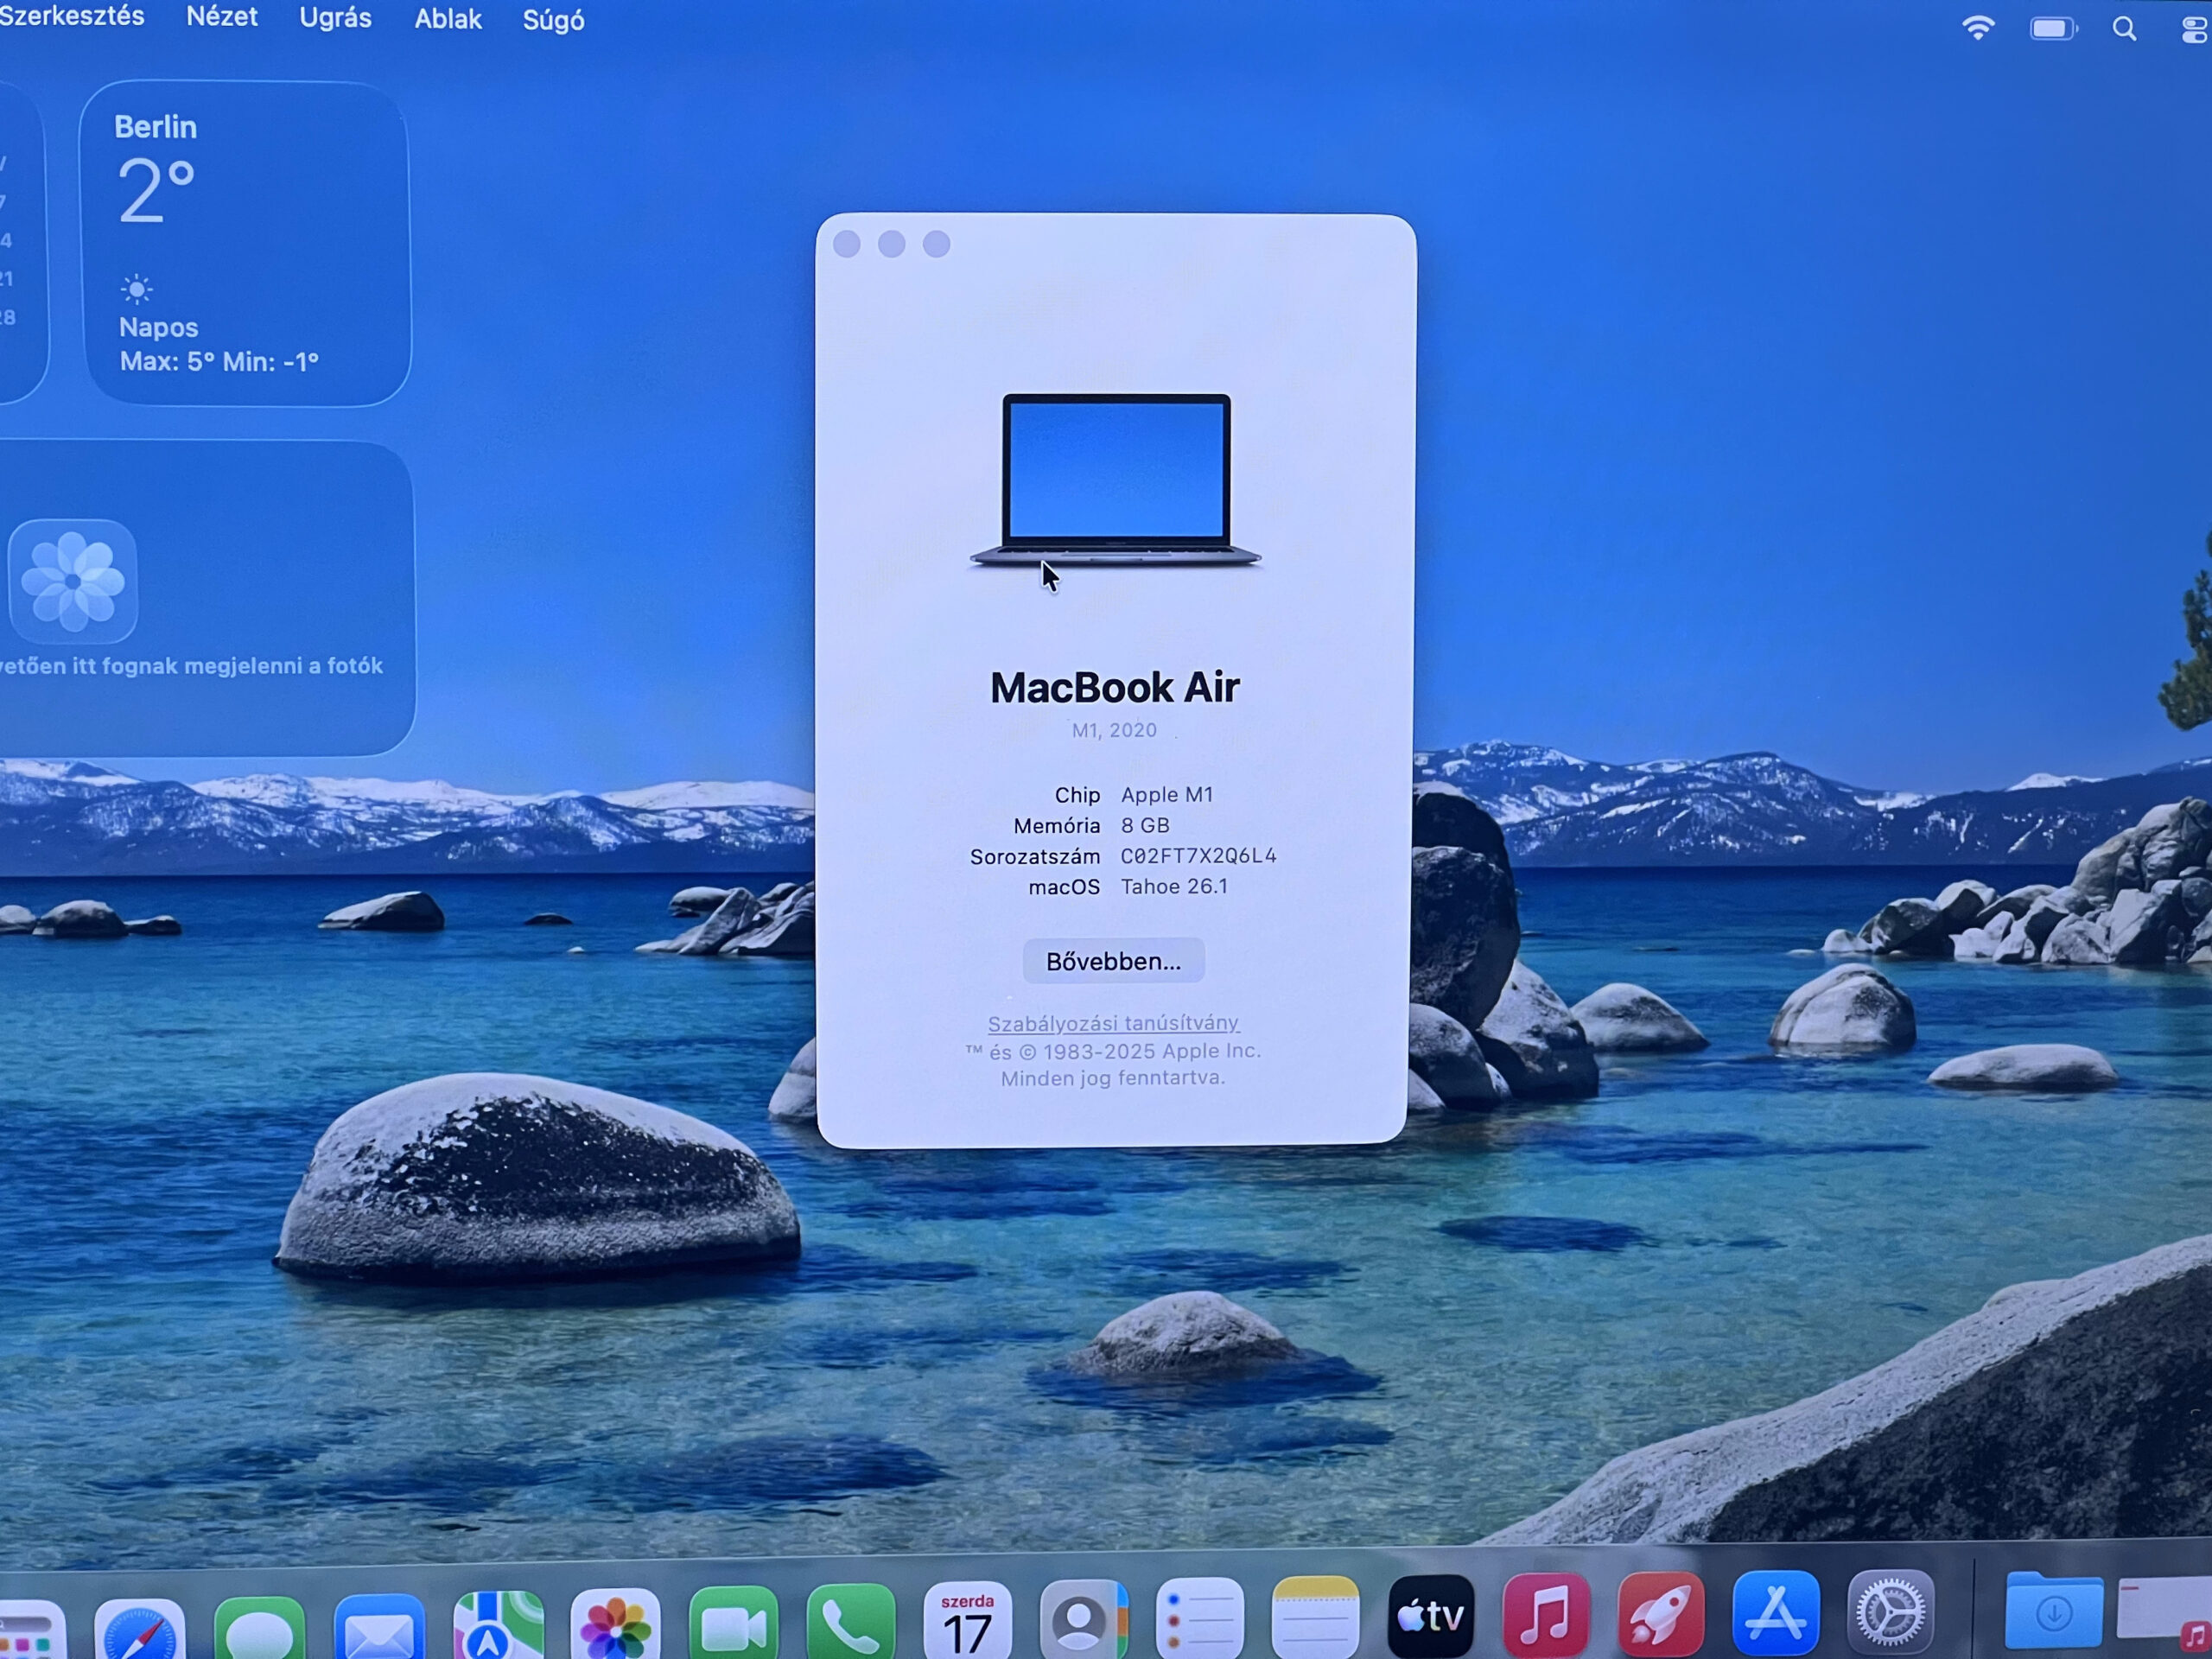Image resolution: width=2212 pixels, height=1659 pixels.
Task: Open Safari from the Dock
Action: (140, 1615)
